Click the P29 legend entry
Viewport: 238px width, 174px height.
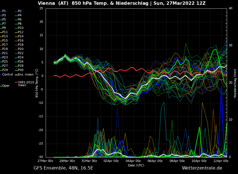pyautogui.click(x=5, y=70)
